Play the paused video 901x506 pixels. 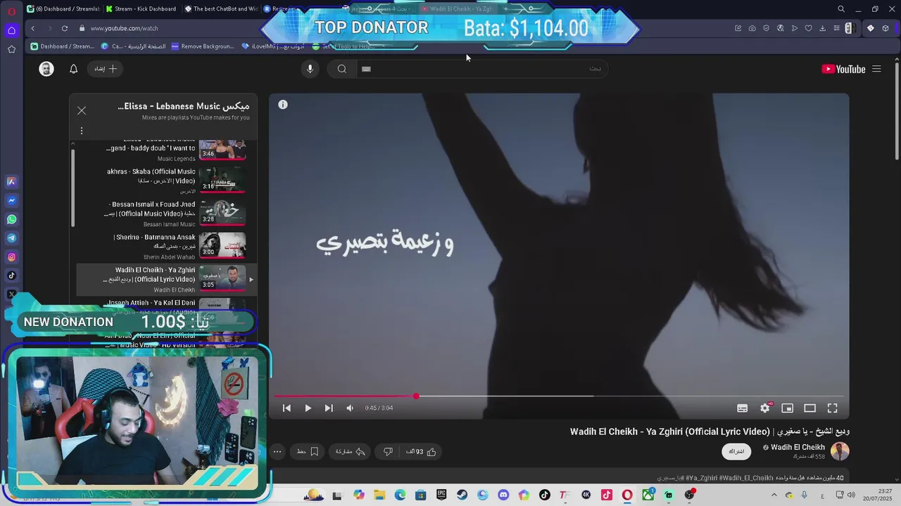click(308, 408)
